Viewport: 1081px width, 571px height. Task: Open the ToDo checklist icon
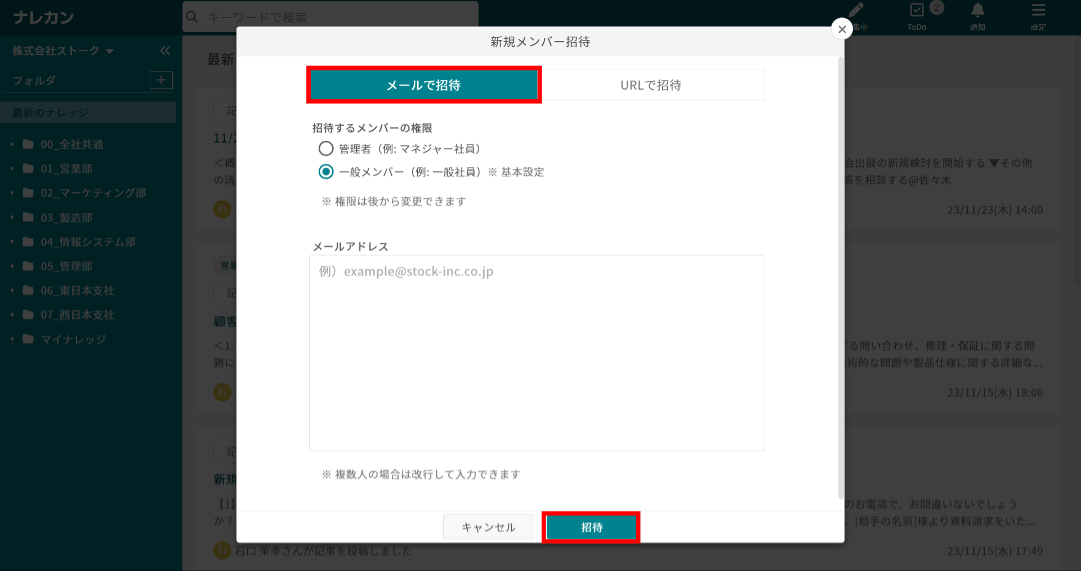pos(917,10)
